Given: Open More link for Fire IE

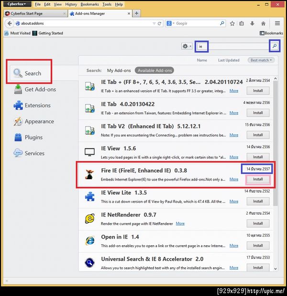Looking at the screenshot, I should point(233,179).
